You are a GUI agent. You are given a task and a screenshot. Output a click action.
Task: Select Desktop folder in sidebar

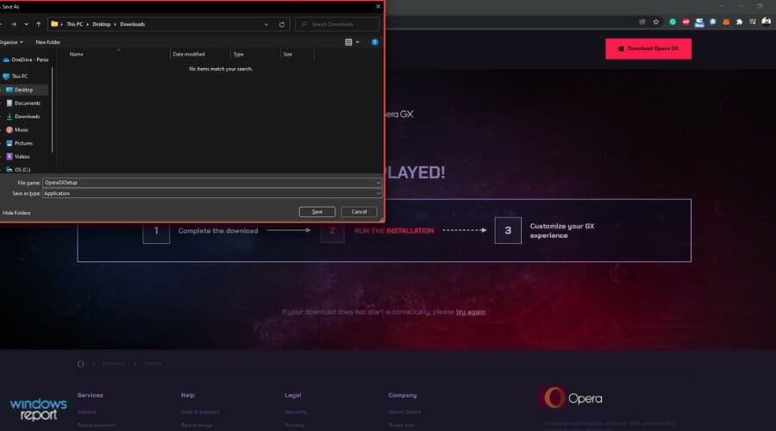[24, 90]
